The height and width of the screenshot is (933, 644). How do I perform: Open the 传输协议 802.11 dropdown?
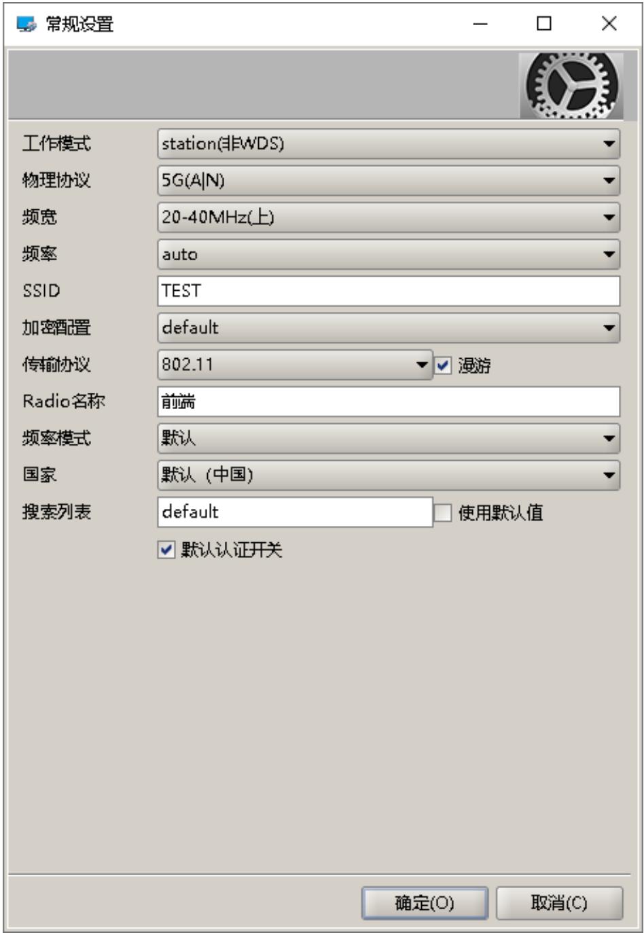[295, 364]
